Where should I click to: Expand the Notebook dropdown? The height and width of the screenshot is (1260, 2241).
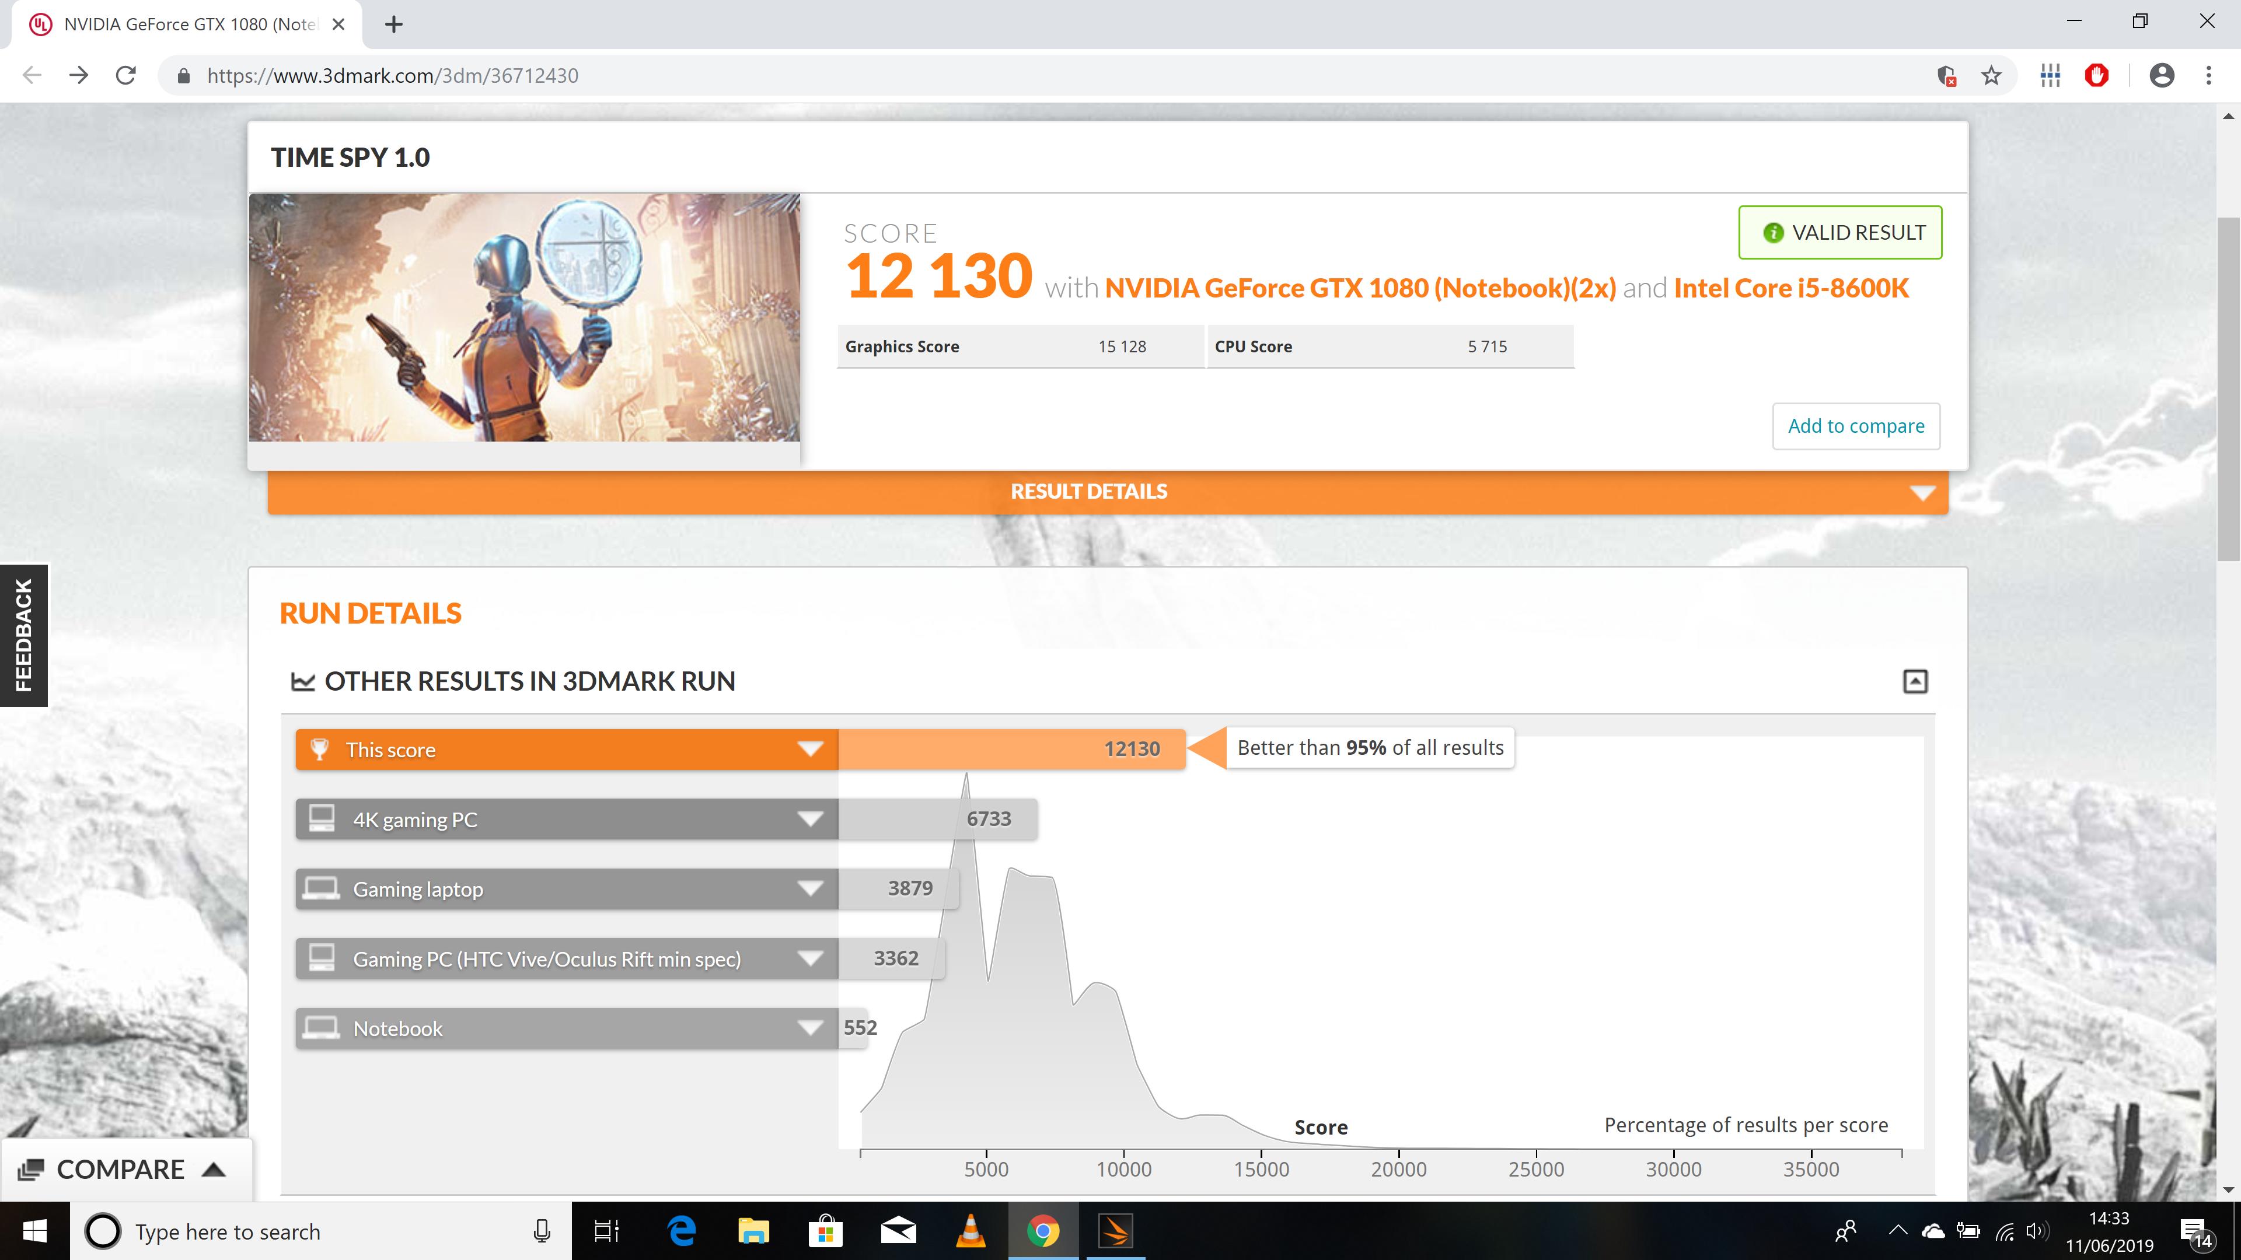(x=810, y=1028)
